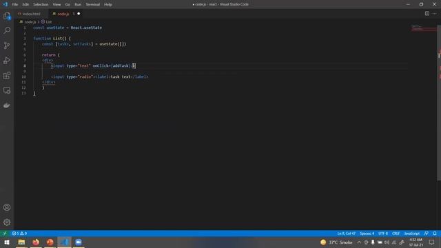Open the Windows Start menu
The height and width of the screenshot is (248, 441).
(7, 242)
